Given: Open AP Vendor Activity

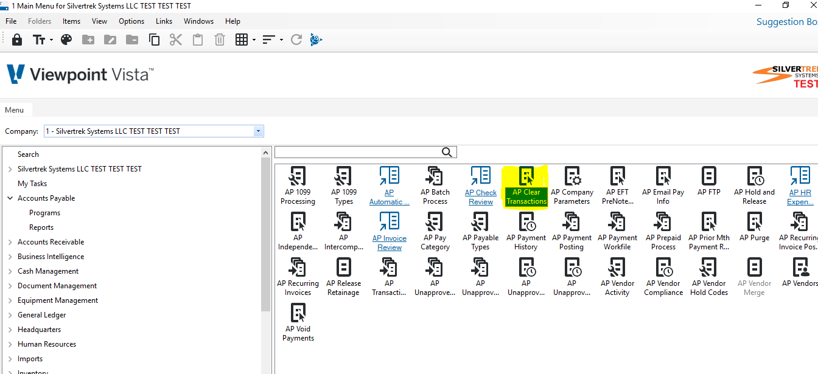Looking at the screenshot, I should (617, 277).
